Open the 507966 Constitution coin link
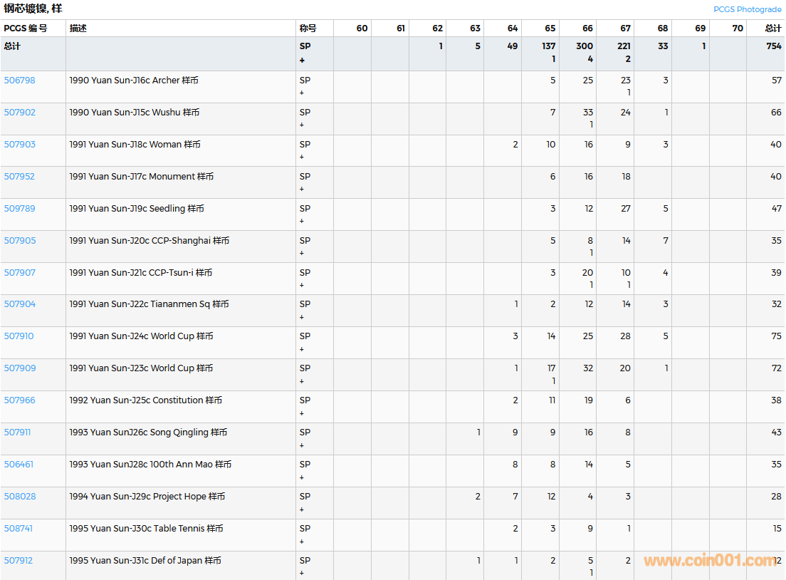This screenshot has height=580, width=786. [19, 400]
